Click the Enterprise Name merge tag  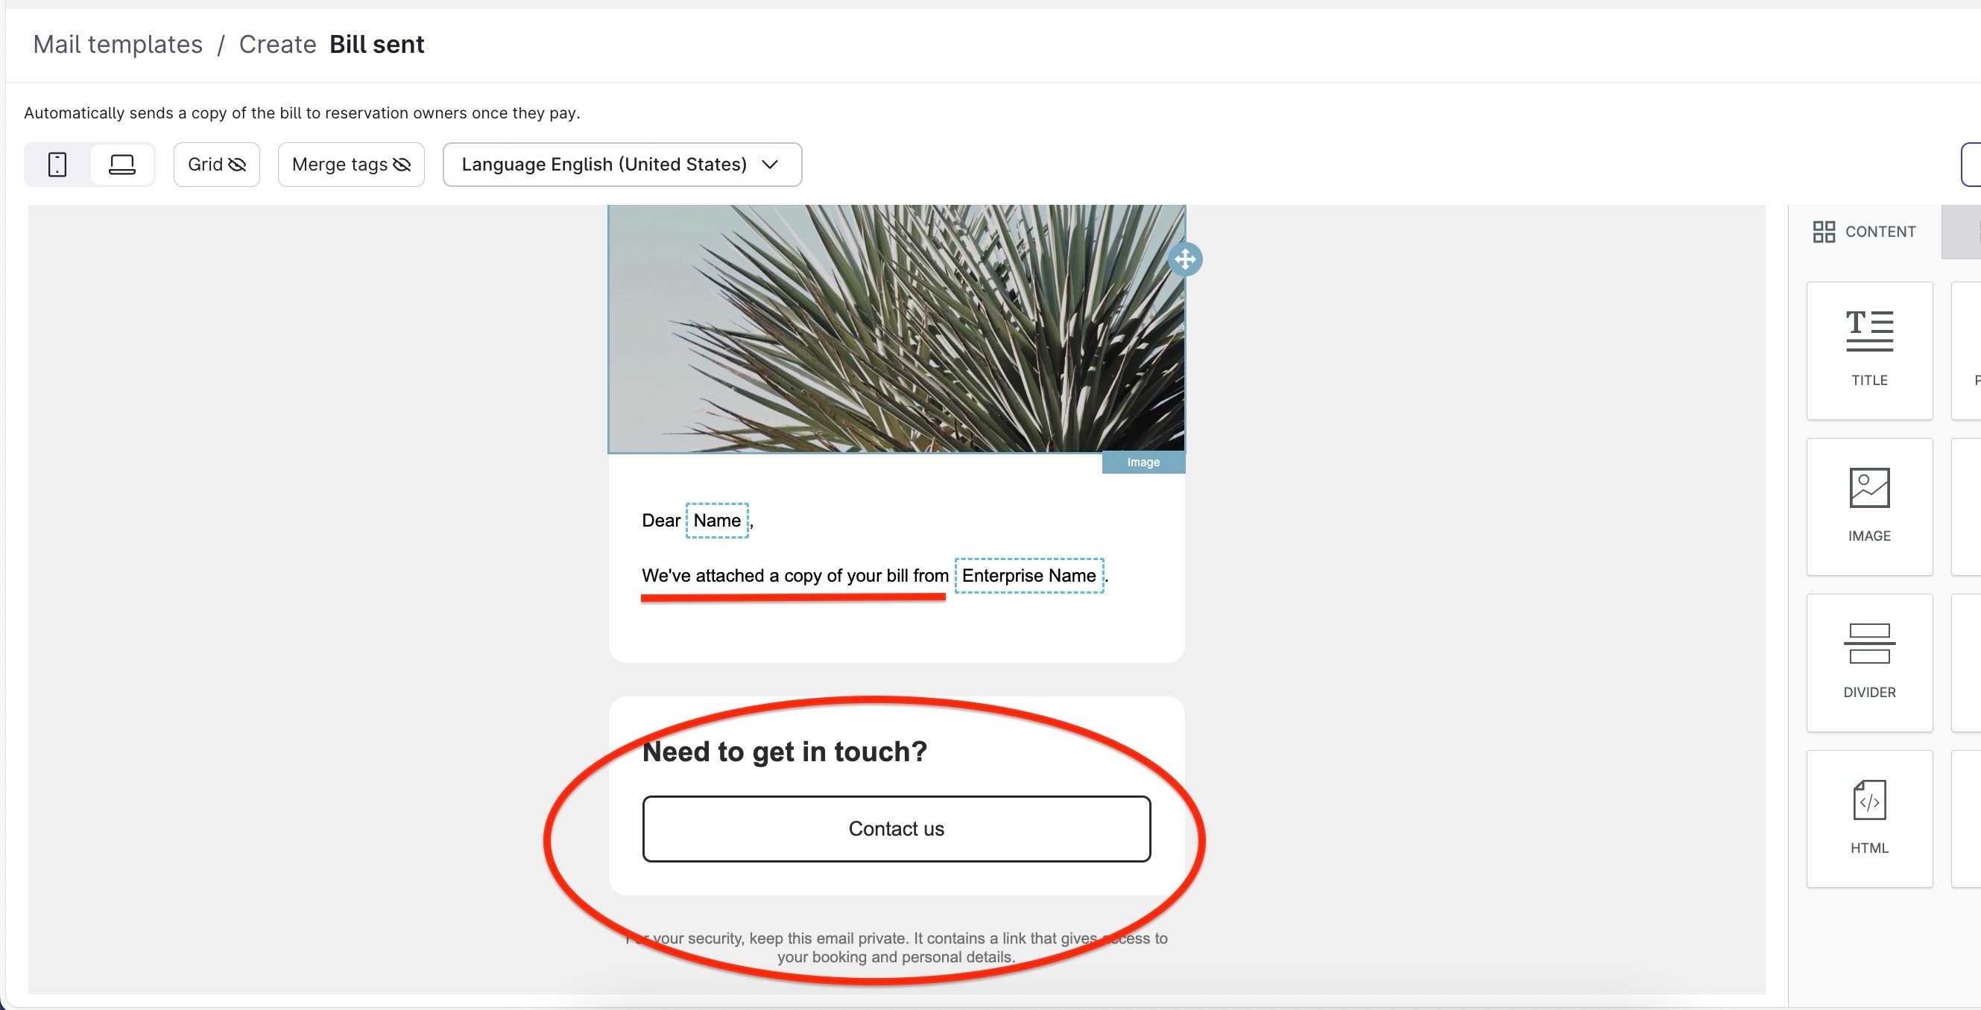pyautogui.click(x=1029, y=576)
